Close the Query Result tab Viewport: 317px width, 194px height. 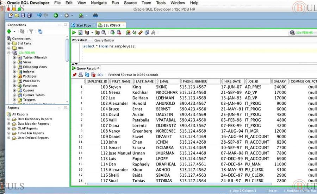[x=98, y=68]
